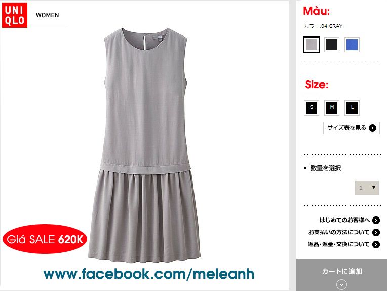
Task: Open the quantity dropdown showing 1
Action: [x=367, y=188]
